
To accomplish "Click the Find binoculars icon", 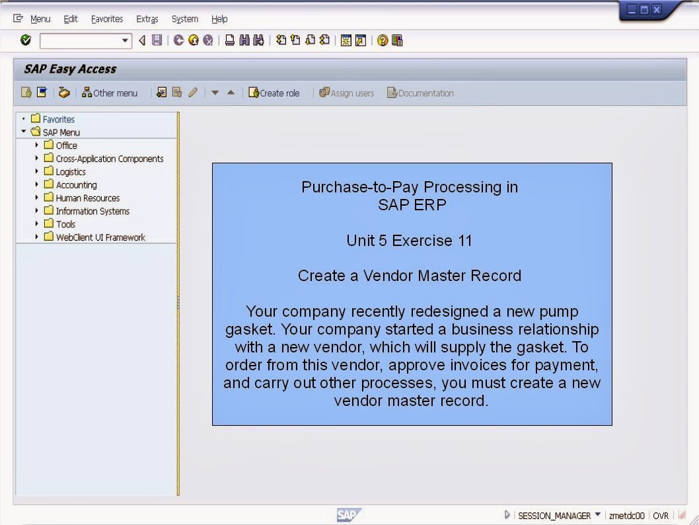I will tap(244, 40).
